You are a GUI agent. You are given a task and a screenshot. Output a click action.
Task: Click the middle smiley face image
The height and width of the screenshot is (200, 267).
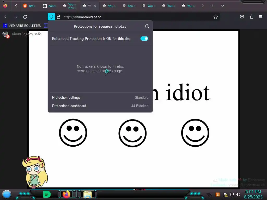132,133
